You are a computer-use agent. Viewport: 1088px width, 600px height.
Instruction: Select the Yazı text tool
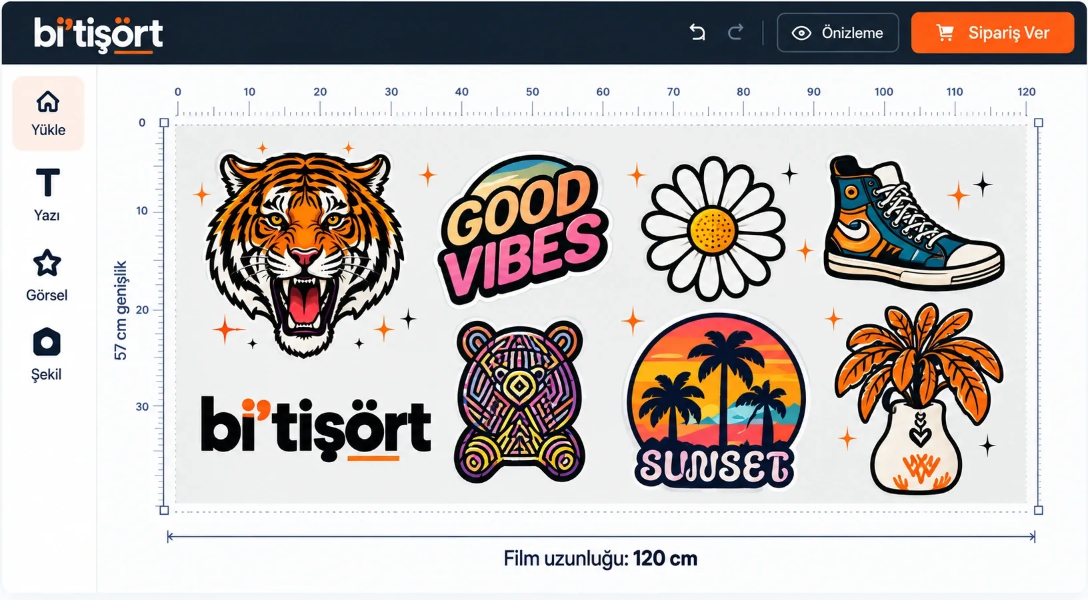(47, 194)
